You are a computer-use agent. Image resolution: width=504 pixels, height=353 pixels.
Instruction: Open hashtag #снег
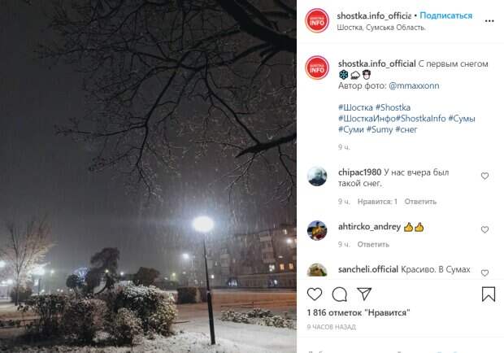(x=406, y=129)
